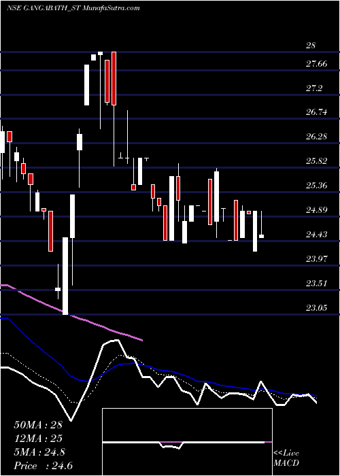Viewport: 340px width, 476px height.
Task: Select the 27.2 price axis label
Action: click(x=314, y=88)
